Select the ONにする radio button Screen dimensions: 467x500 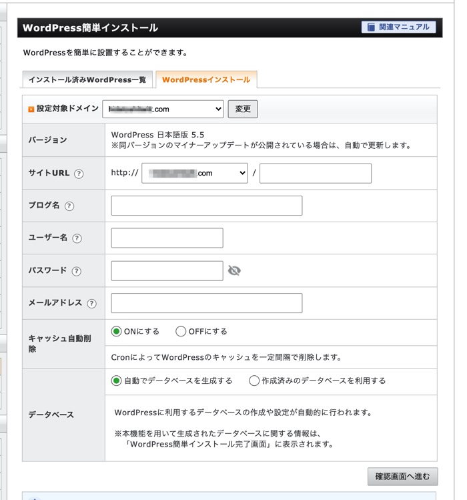tap(116, 331)
